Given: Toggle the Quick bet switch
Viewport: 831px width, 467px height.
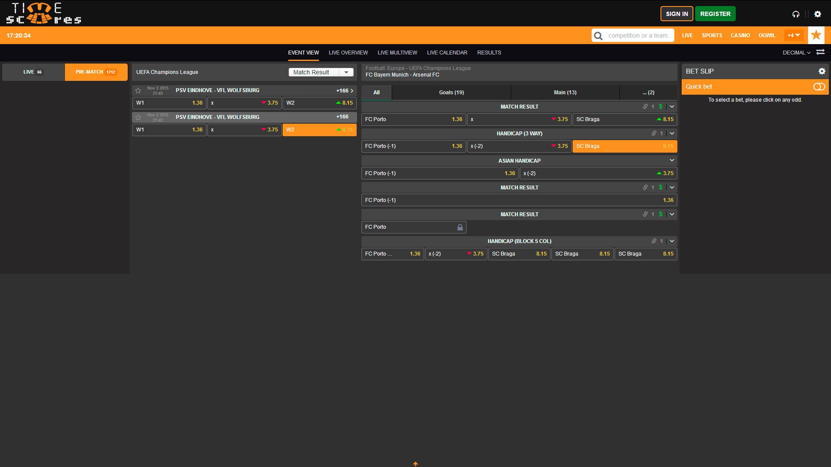Looking at the screenshot, I should coord(819,87).
